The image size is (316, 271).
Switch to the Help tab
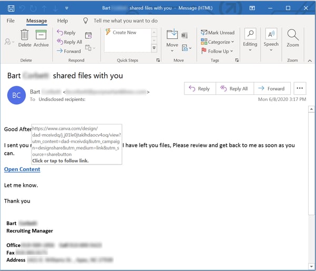(x=62, y=21)
